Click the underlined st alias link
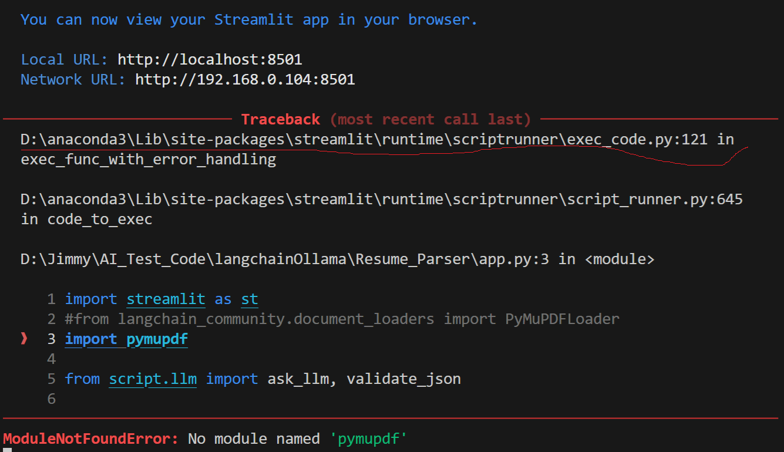Image resolution: width=784 pixels, height=452 pixels. click(249, 299)
